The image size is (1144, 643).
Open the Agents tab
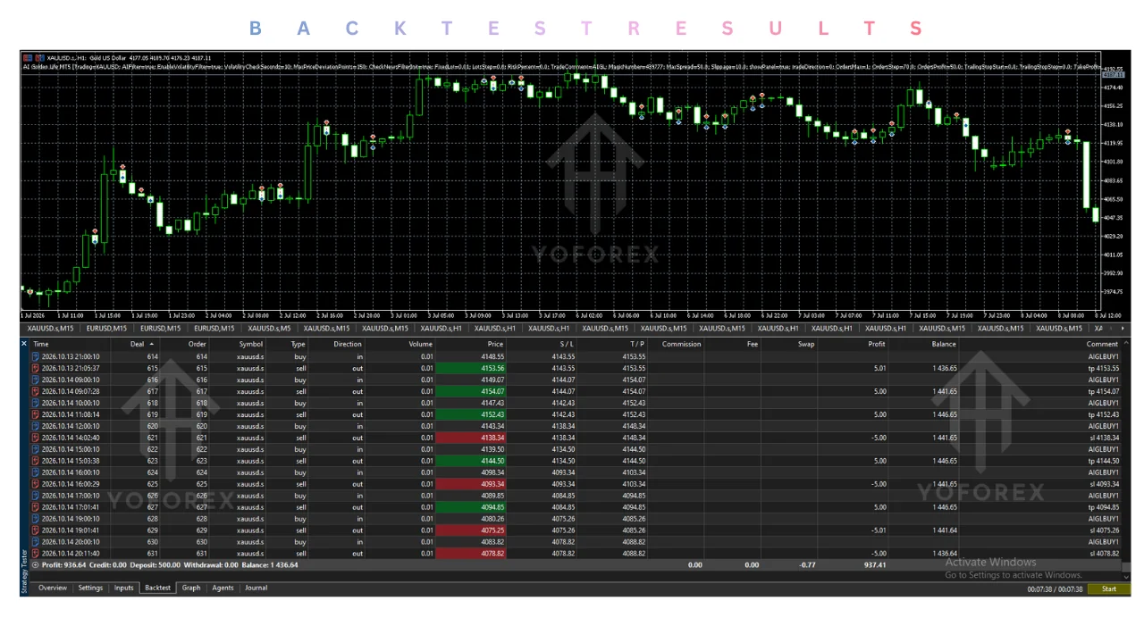coord(223,588)
